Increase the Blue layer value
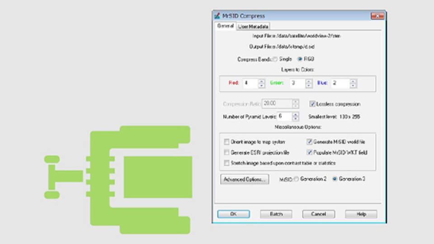This screenshot has height=244, width=434. click(x=353, y=81)
